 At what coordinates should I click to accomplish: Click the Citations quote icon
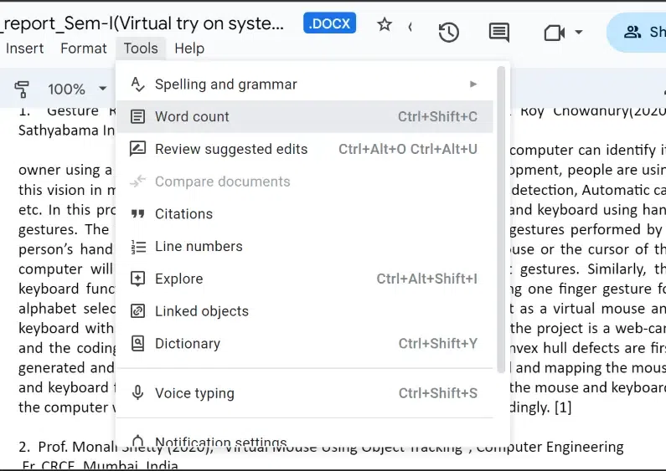138,214
